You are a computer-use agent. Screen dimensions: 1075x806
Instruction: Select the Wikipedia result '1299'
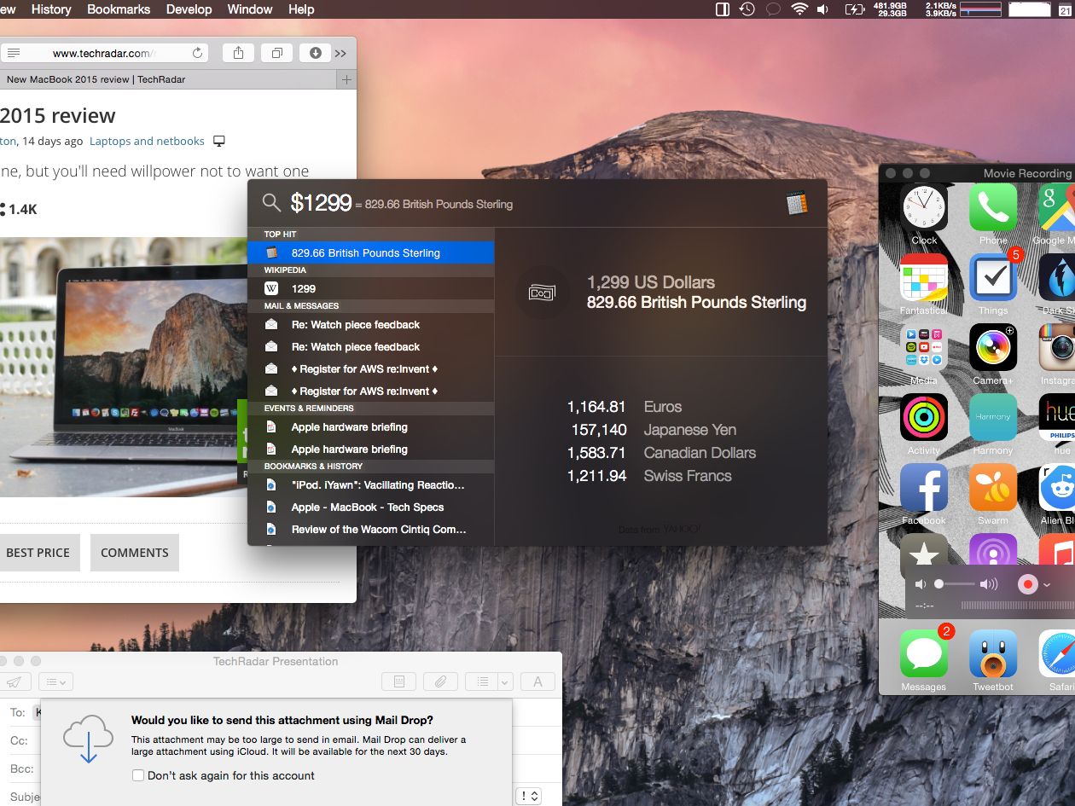[370, 288]
